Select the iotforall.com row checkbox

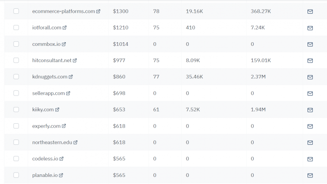click(16, 27)
